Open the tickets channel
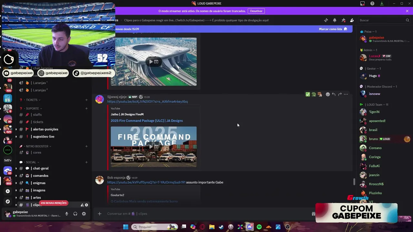 [54, 122]
